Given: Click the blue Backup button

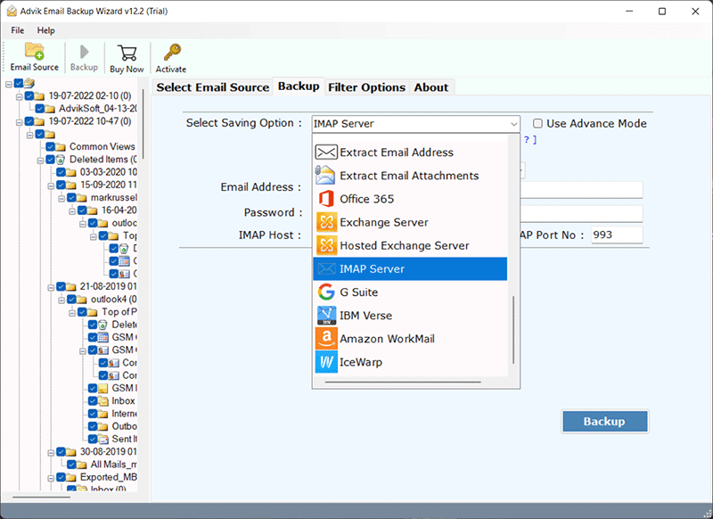Looking at the screenshot, I should [x=605, y=421].
